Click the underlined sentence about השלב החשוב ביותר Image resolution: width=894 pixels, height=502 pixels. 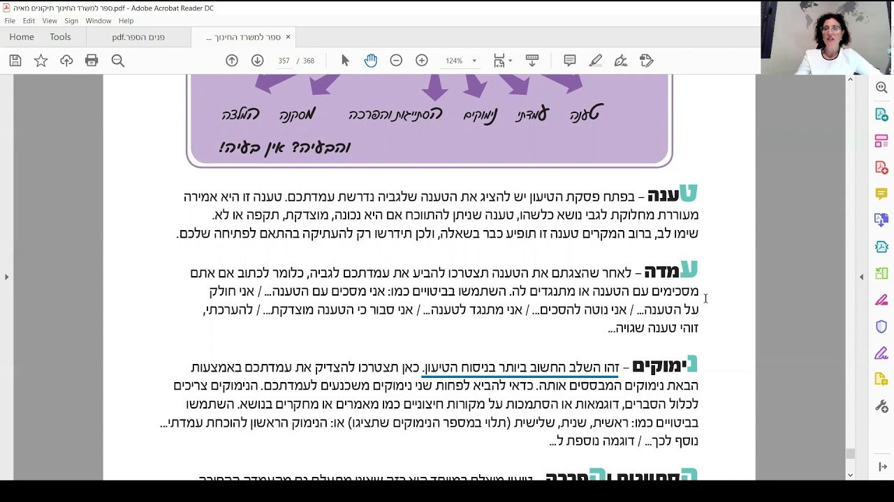(520, 367)
